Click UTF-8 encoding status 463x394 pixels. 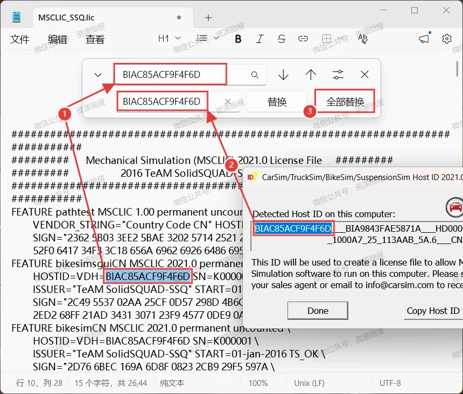pos(390,383)
